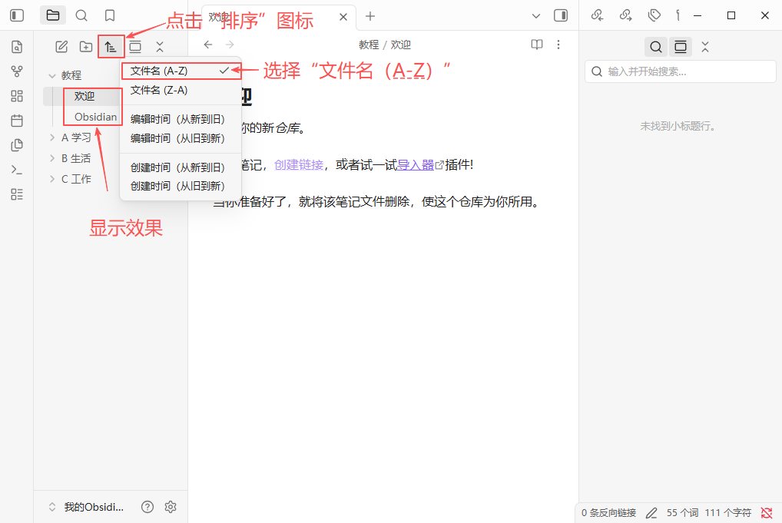Open canvas grid ribbon icon
Screen dimensions: 782x523
click(17, 96)
